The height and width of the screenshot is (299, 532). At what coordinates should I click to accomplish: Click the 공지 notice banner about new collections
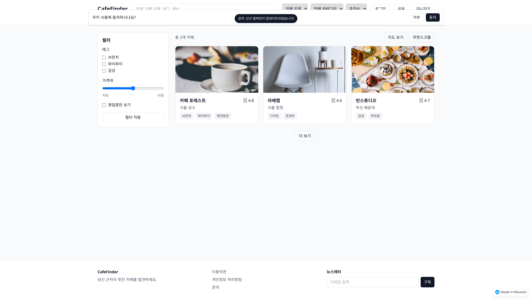pyautogui.click(x=266, y=19)
